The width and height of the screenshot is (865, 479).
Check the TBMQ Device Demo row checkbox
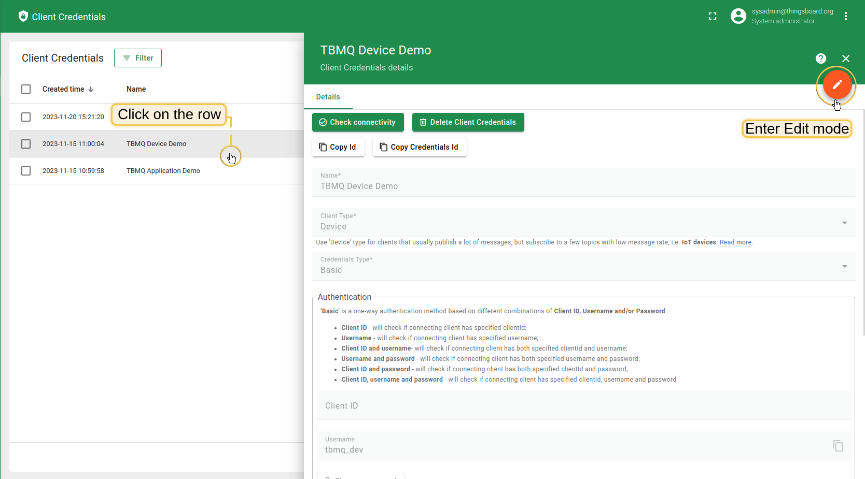coord(26,144)
